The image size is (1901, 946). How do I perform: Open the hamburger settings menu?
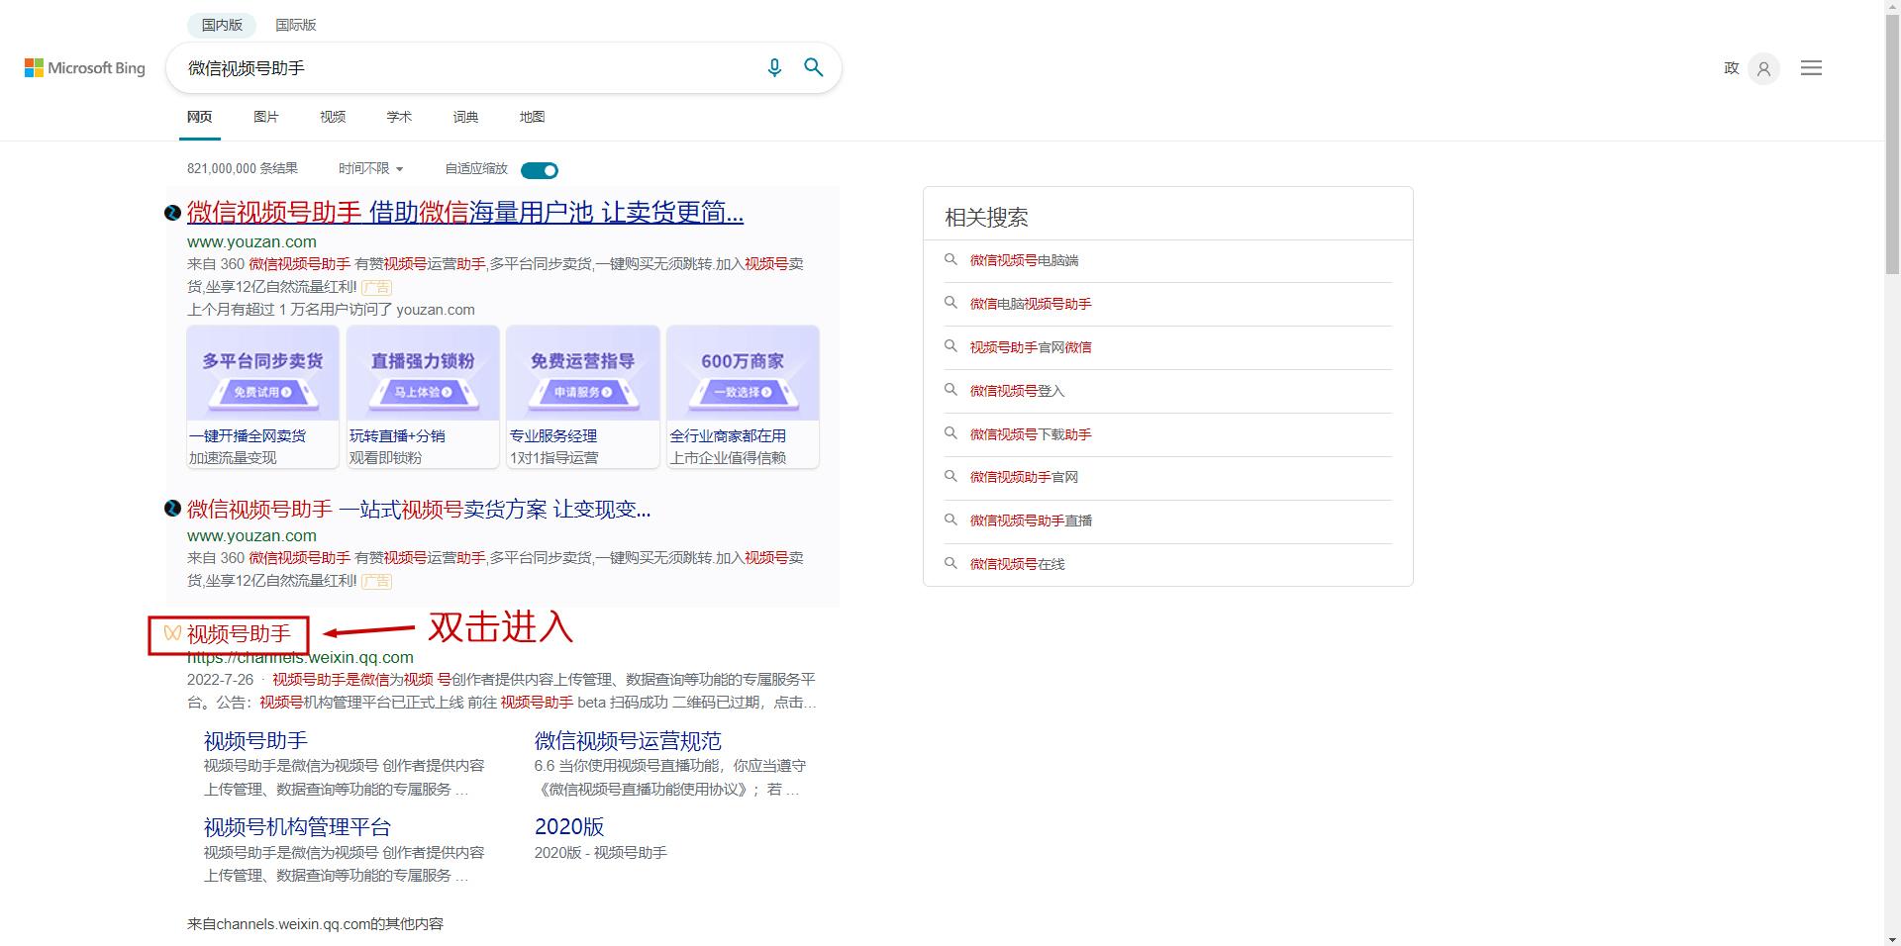pyautogui.click(x=1811, y=68)
